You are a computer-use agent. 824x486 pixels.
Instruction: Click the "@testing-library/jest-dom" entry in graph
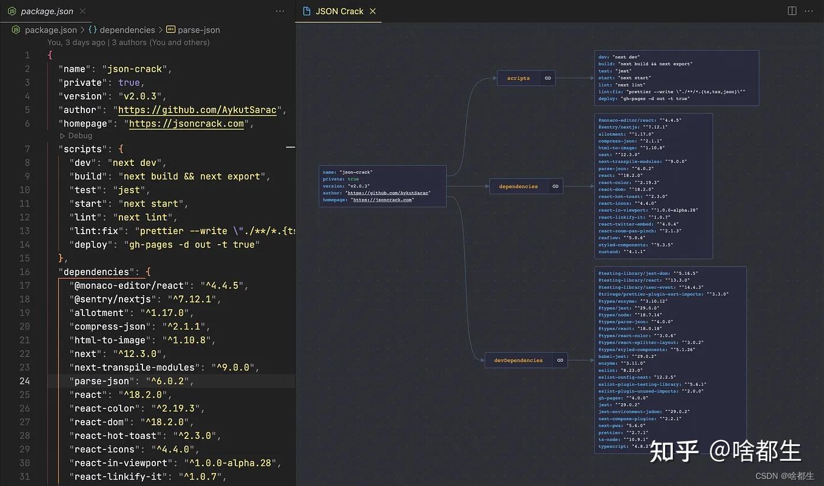(x=648, y=274)
